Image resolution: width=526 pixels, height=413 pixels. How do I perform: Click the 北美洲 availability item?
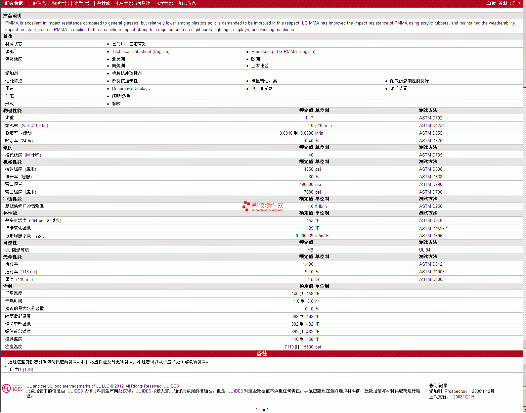[118, 59]
